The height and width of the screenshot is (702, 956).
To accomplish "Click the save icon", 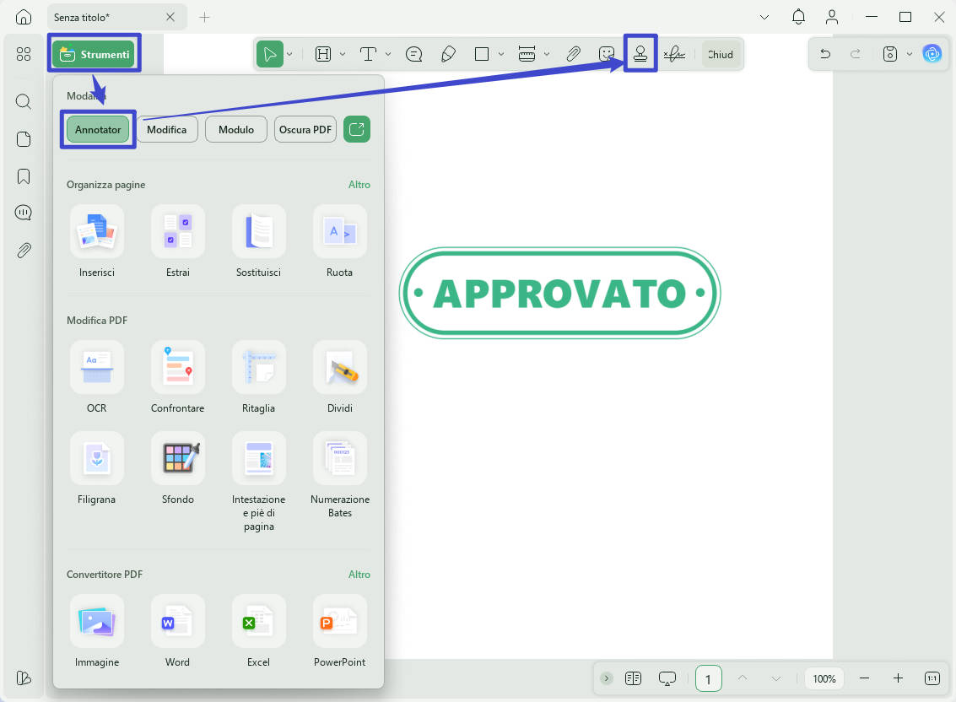I will (890, 54).
